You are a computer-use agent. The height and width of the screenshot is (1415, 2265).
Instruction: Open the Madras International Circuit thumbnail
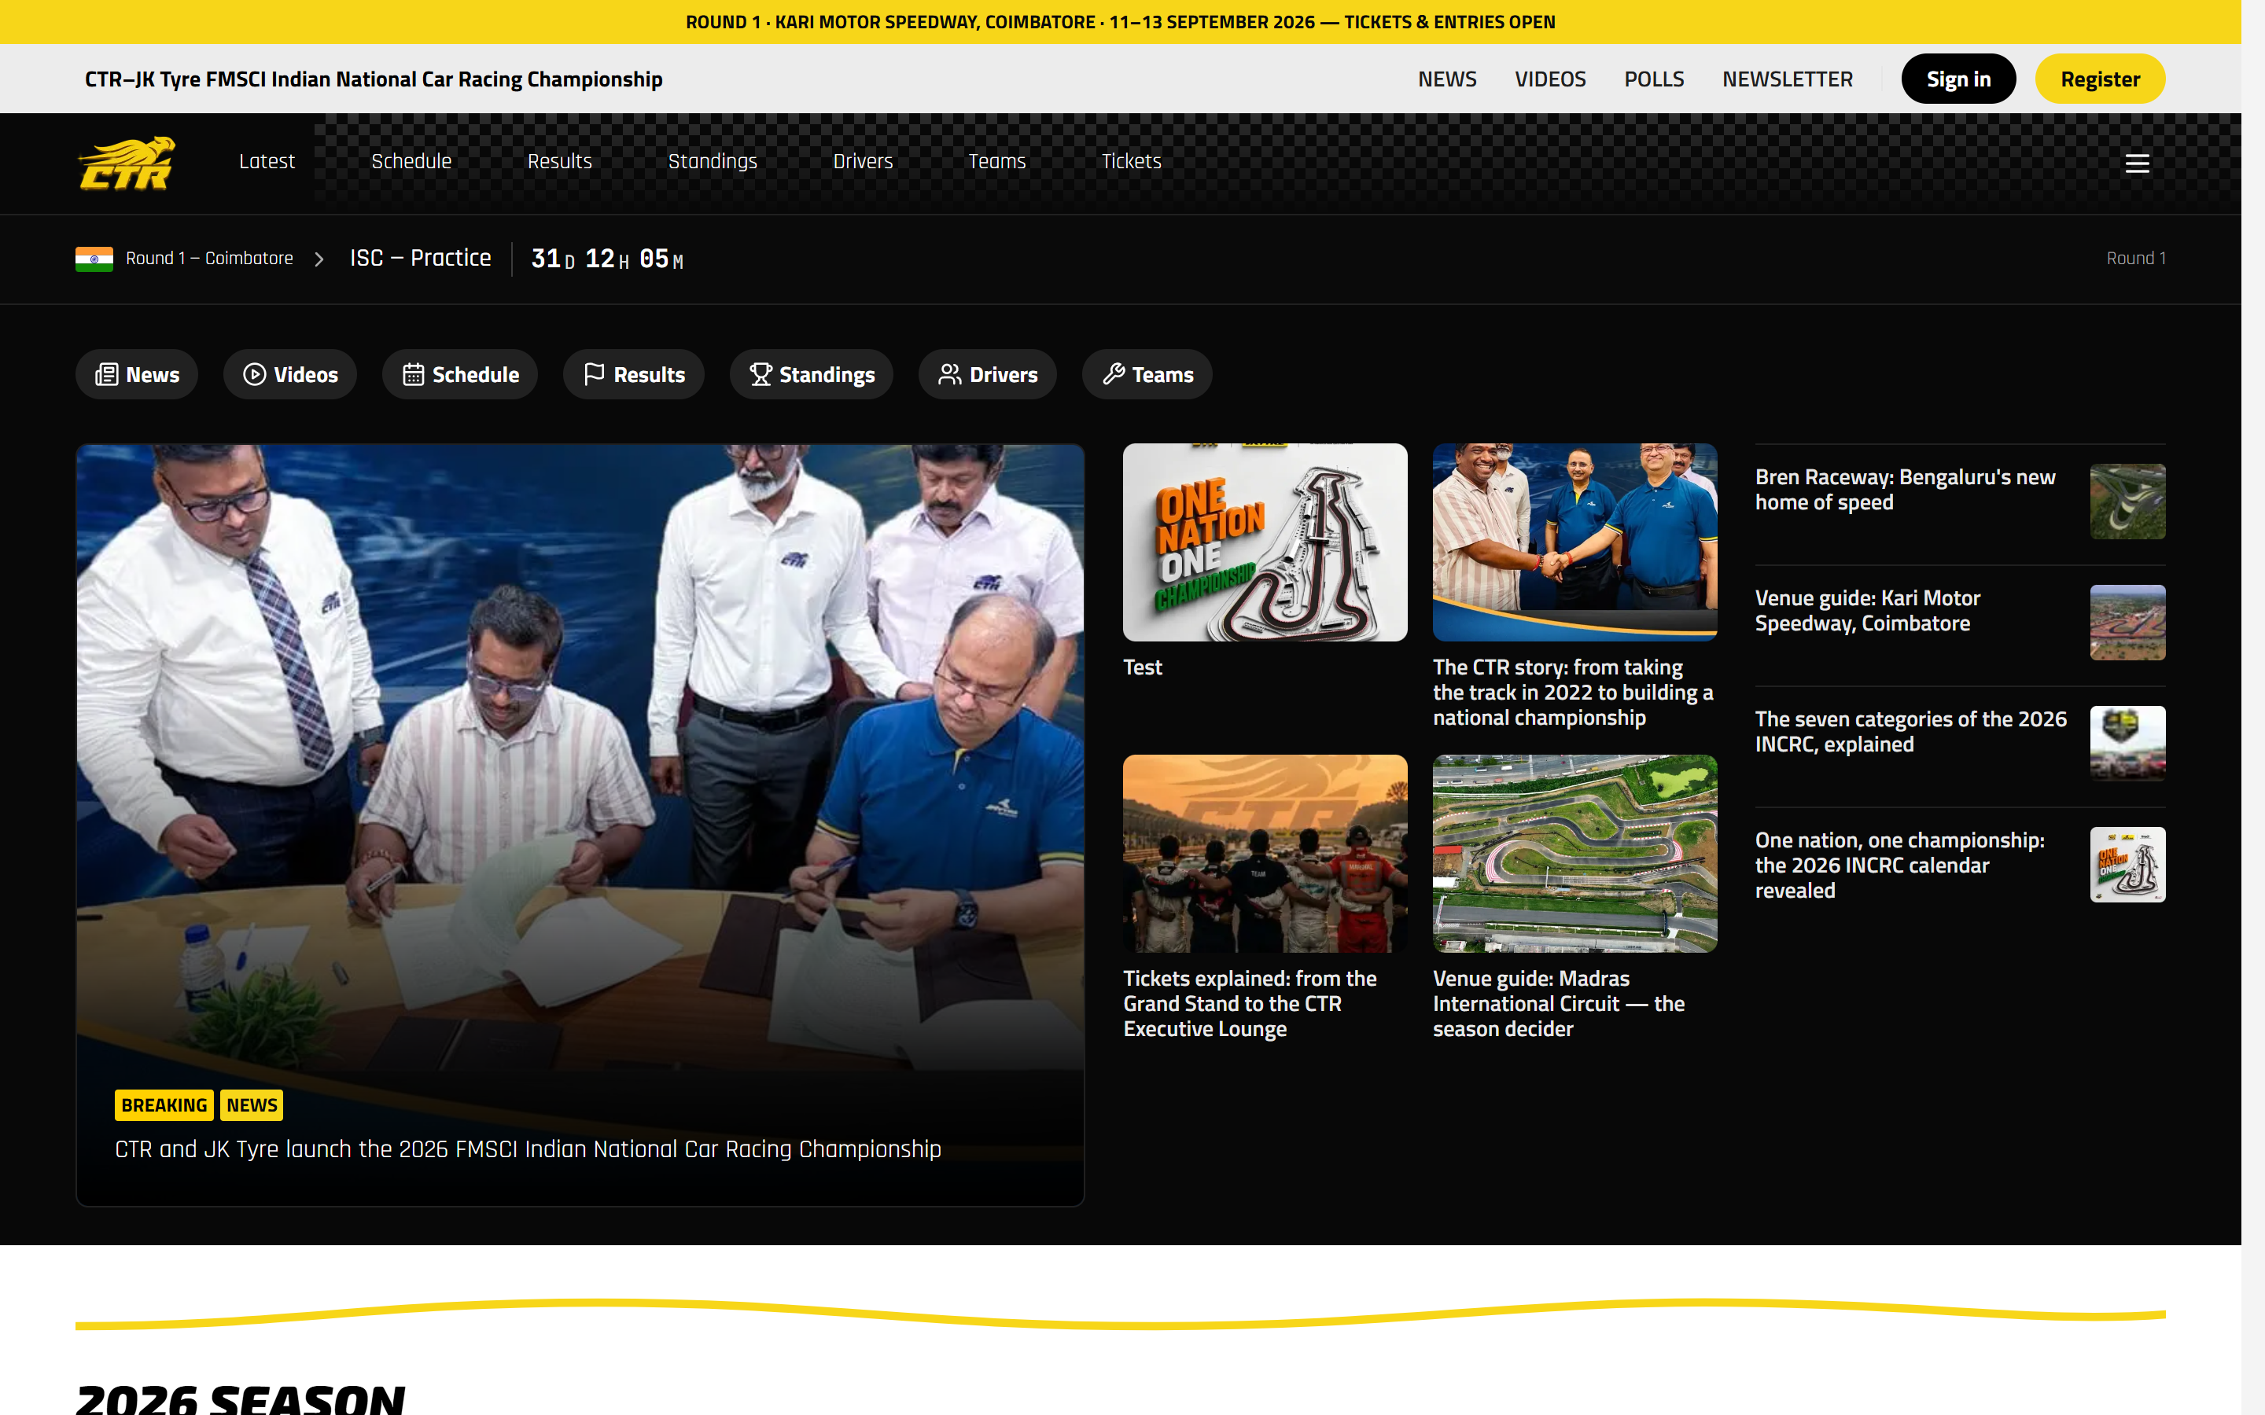(1574, 854)
